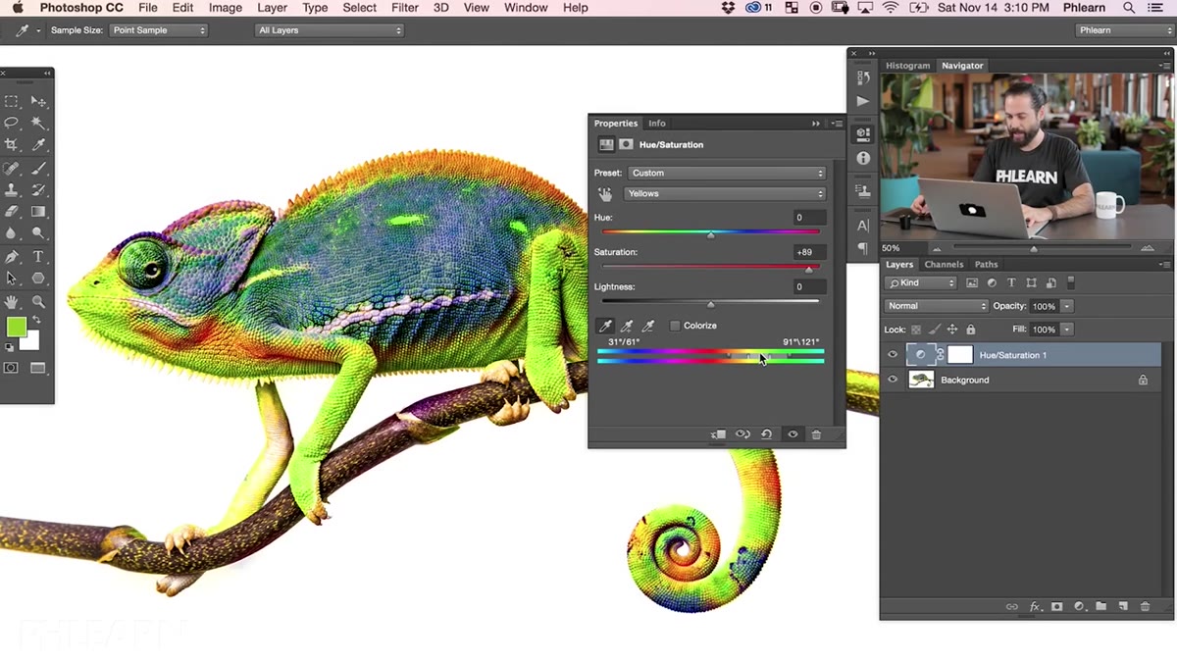Toggle lock position
The image size is (1177, 663).
click(952, 330)
